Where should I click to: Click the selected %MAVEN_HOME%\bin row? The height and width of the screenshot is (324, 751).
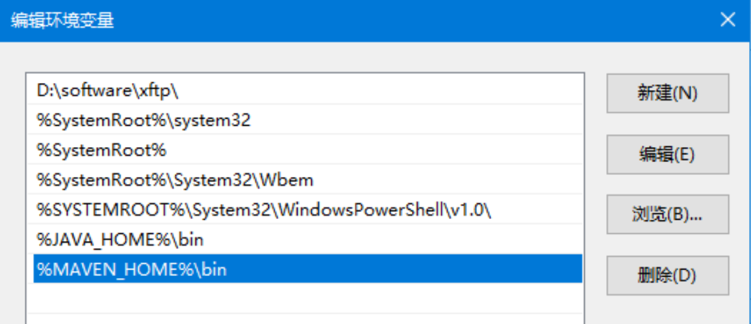pyautogui.click(x=308, y=269)
